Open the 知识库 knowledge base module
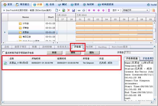This screenshot has height=106, width=158. [88, 5]
